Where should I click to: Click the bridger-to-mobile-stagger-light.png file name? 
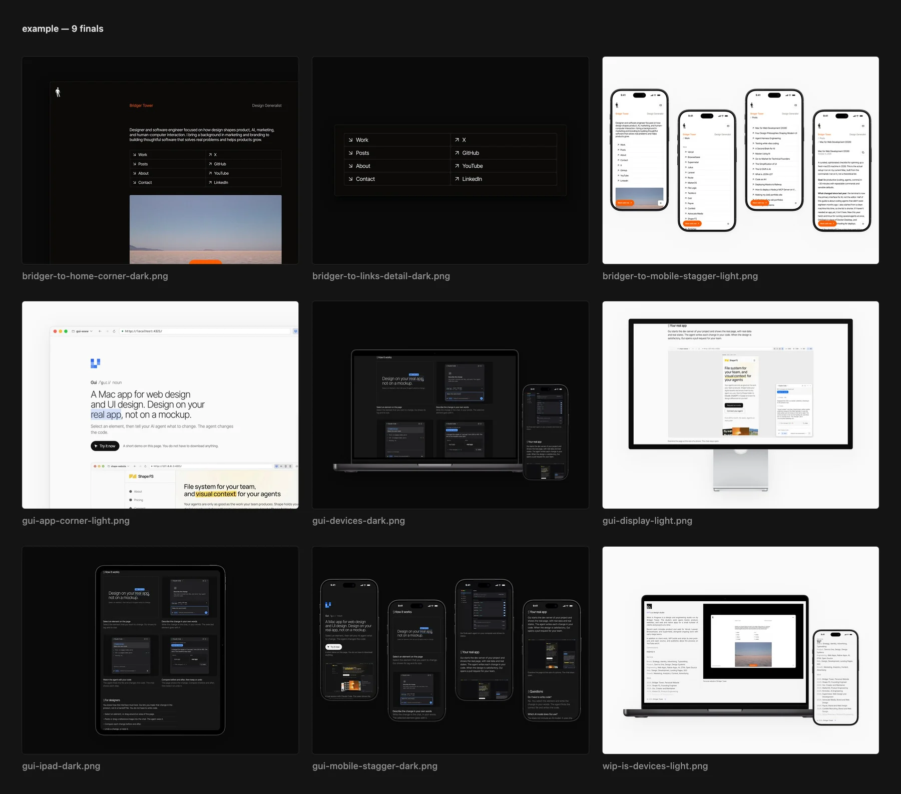680,276
